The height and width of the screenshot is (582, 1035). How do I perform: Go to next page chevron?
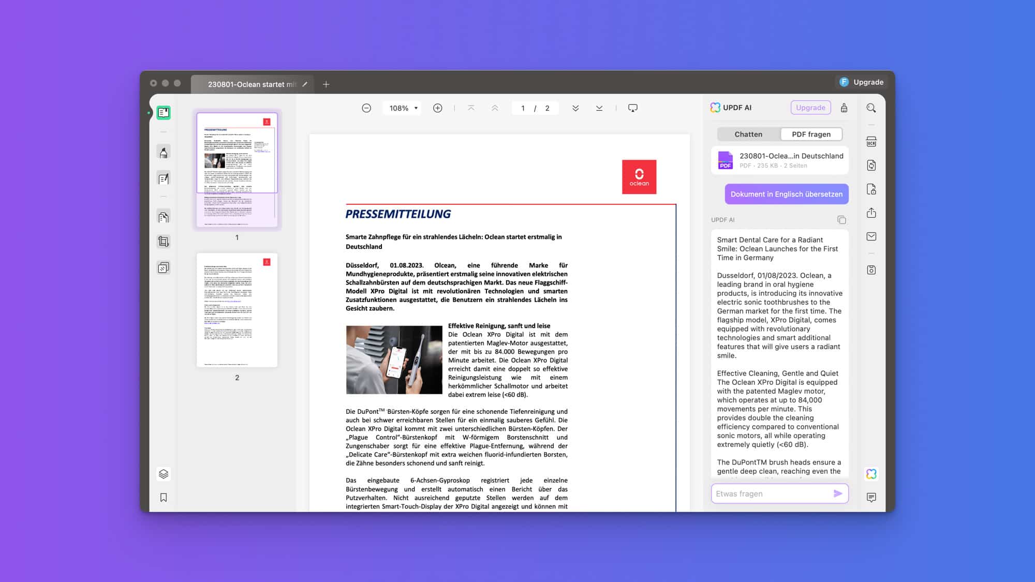pyautogui.click(x=575, y=108)
